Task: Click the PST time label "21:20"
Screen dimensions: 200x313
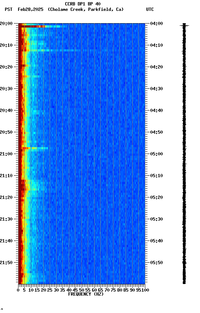Action: click(x=6, y=198)
